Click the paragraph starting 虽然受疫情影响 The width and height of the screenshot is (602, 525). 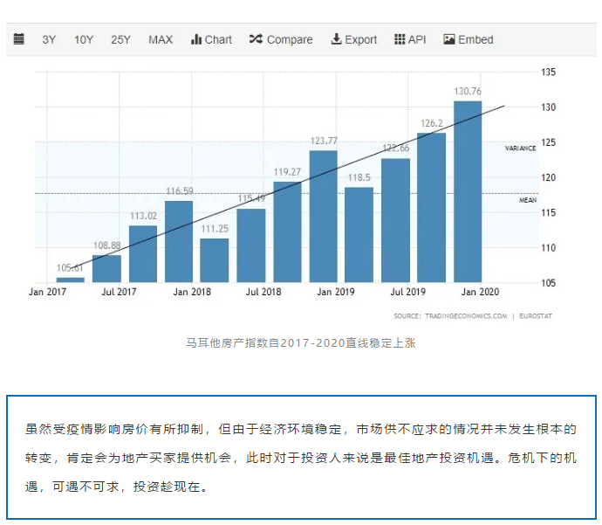click(301, 458)
